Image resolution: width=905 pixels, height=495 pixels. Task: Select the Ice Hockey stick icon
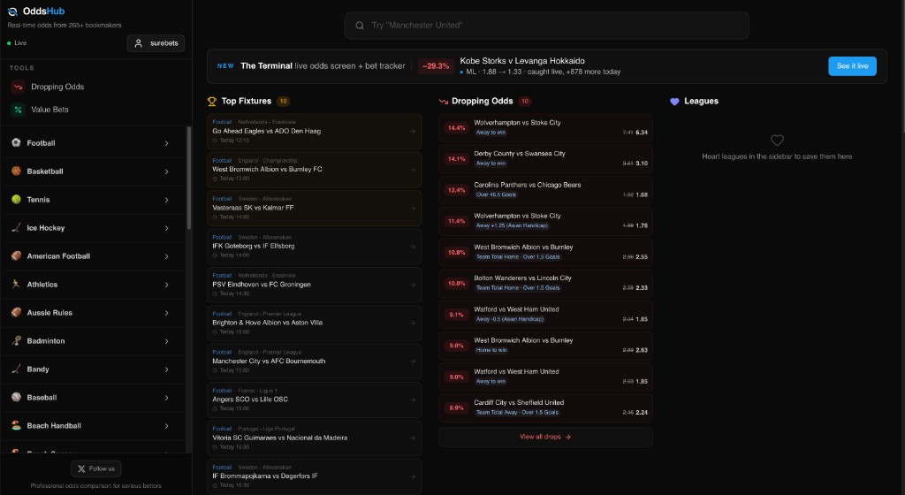click(x=16, y=227)
